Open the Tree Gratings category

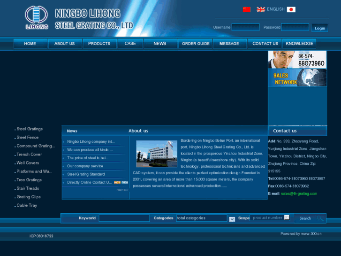[x=29, y=180]
